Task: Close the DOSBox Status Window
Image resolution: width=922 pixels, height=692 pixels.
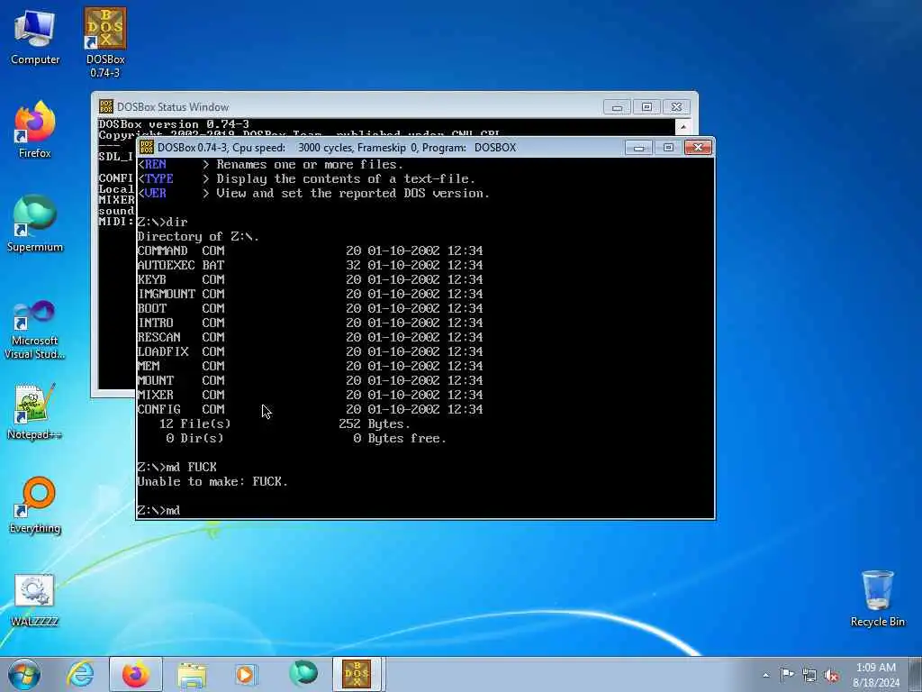Action: [676, 107]
